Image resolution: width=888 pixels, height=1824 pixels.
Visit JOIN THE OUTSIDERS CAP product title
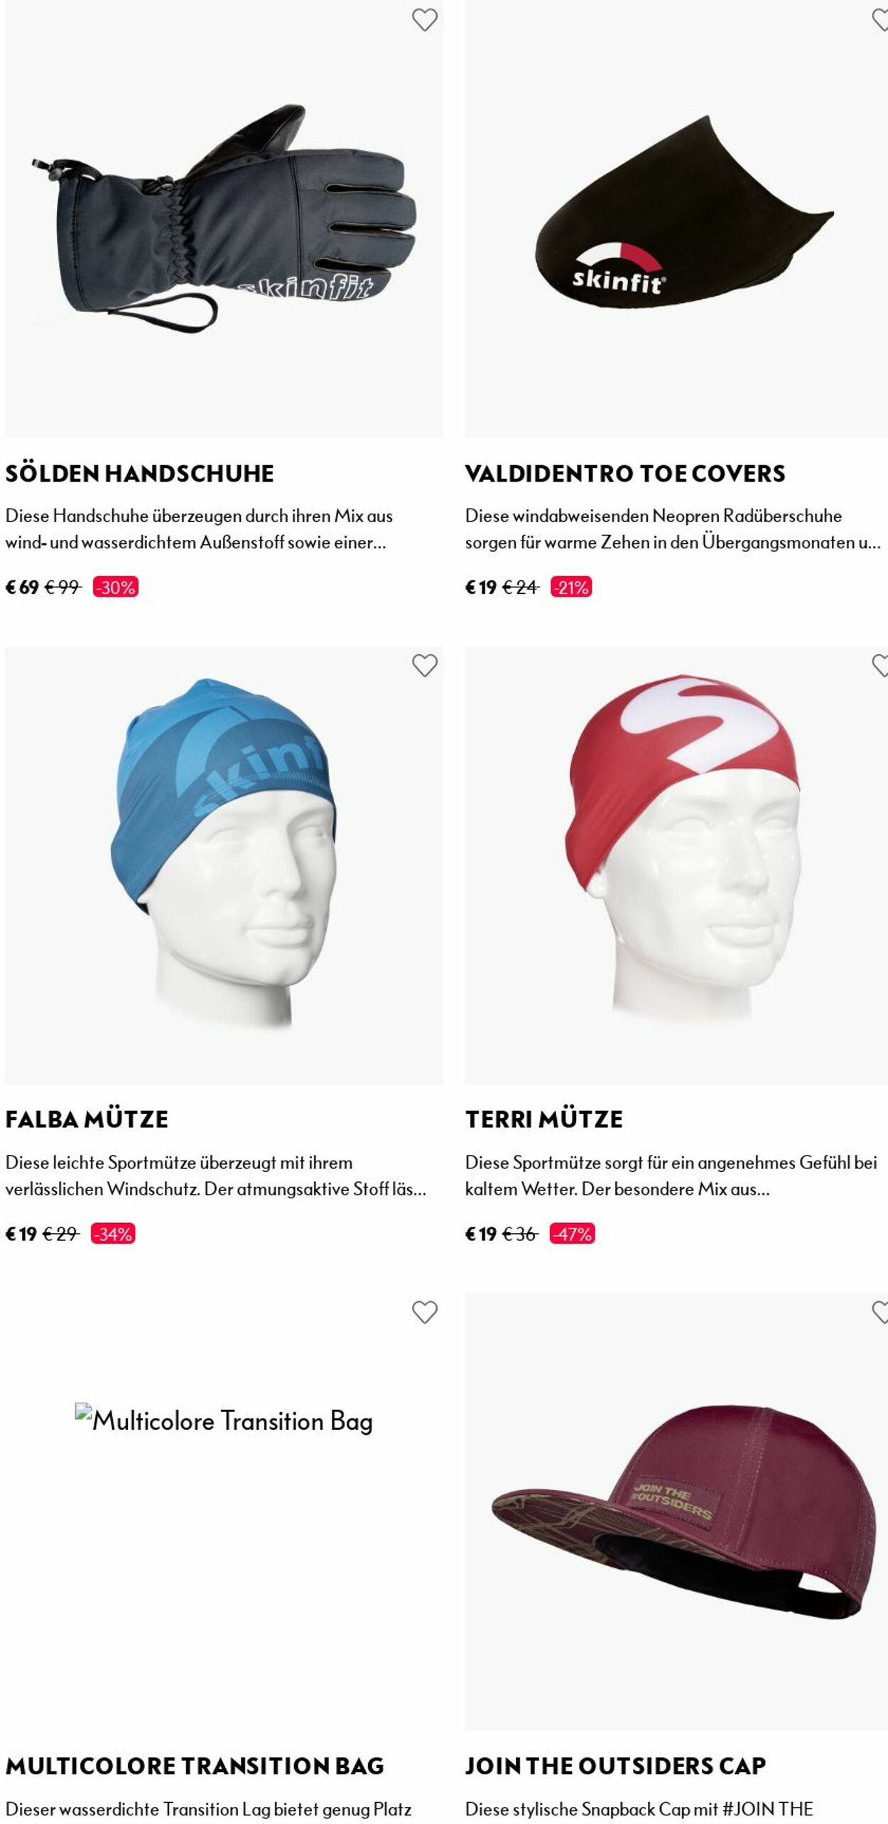click(x=616, y=1766)
